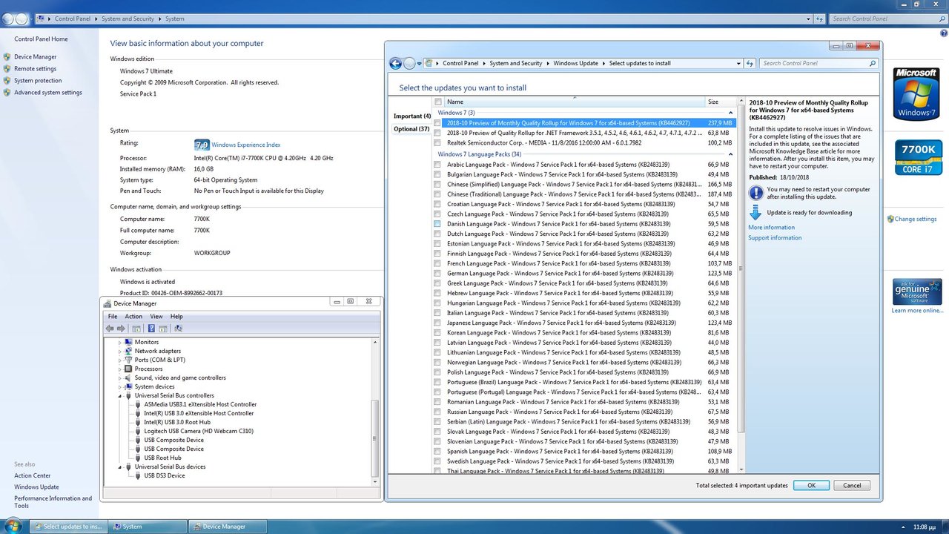Click the Logitech USB Camera device icon

(138, 431)
